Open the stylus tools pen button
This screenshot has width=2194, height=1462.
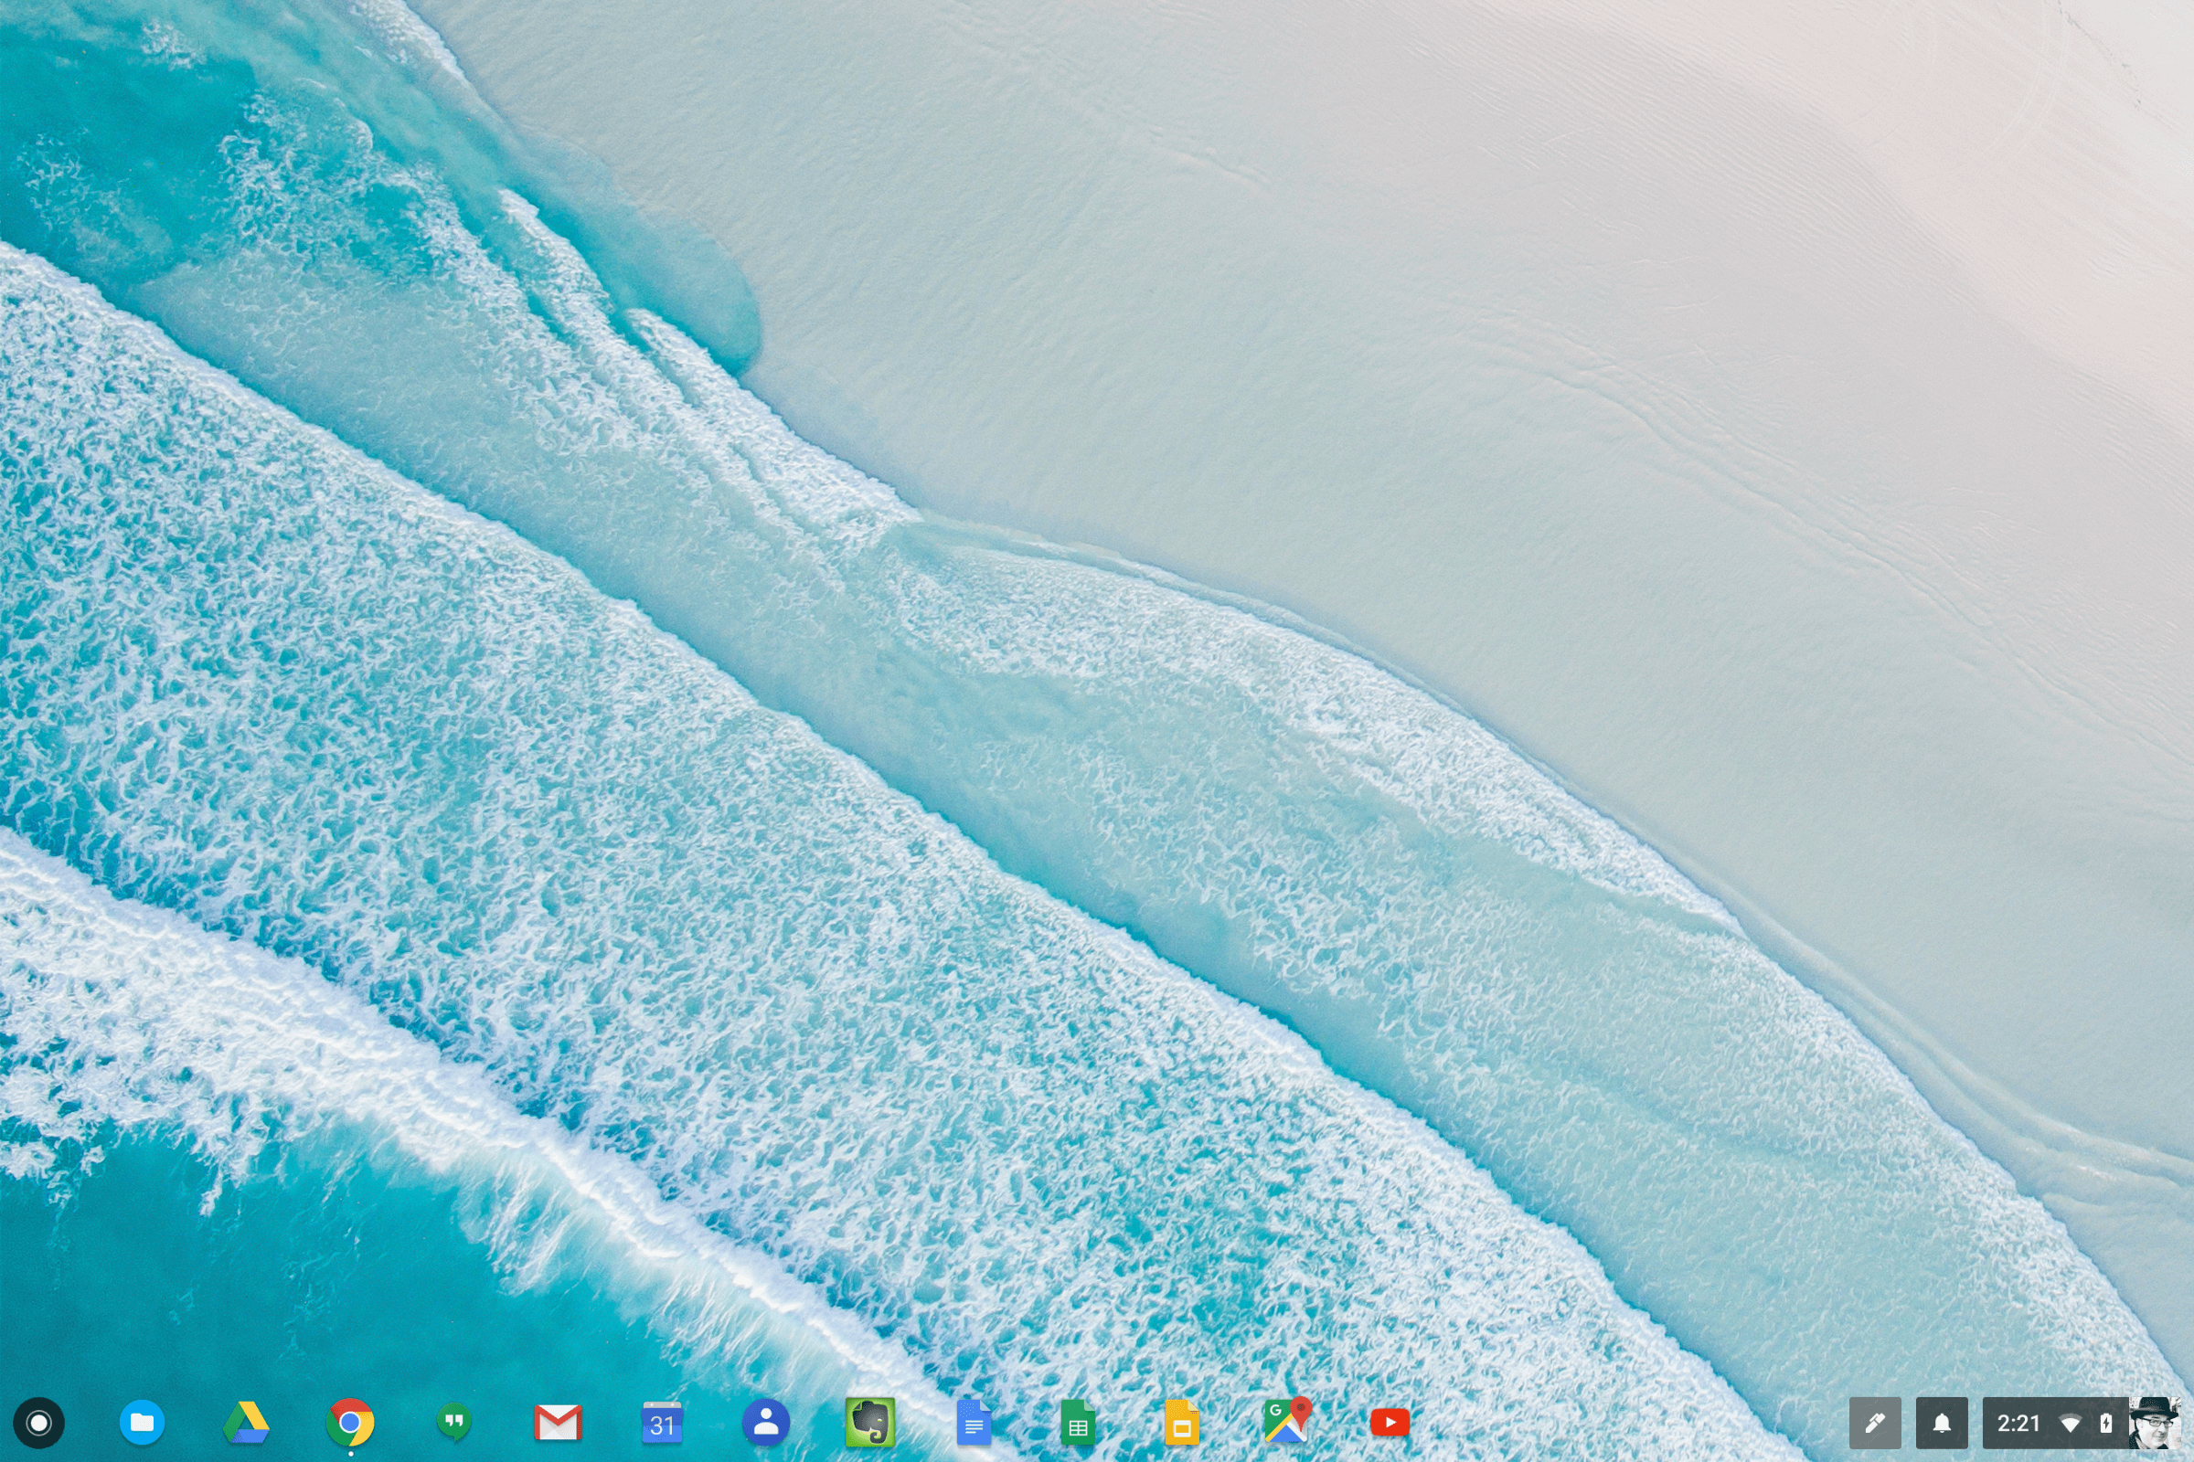tap(1875, 1423)
